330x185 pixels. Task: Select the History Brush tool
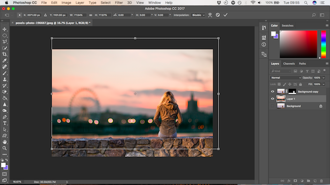pyautogui.click(x=4, y=85)
